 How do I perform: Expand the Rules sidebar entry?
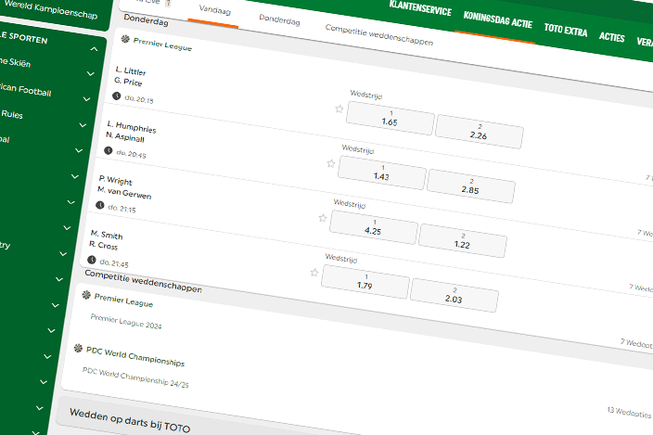click(83, 125)
